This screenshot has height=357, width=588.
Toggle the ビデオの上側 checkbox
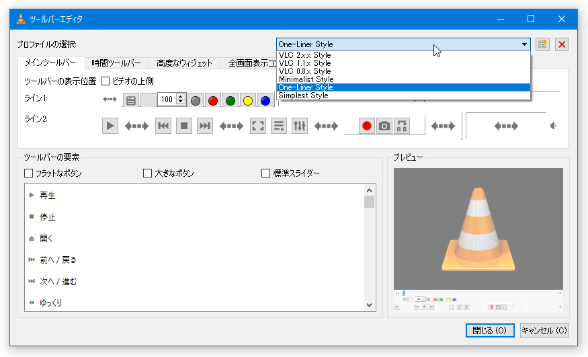pyautogui.click(x=106, y=81)
